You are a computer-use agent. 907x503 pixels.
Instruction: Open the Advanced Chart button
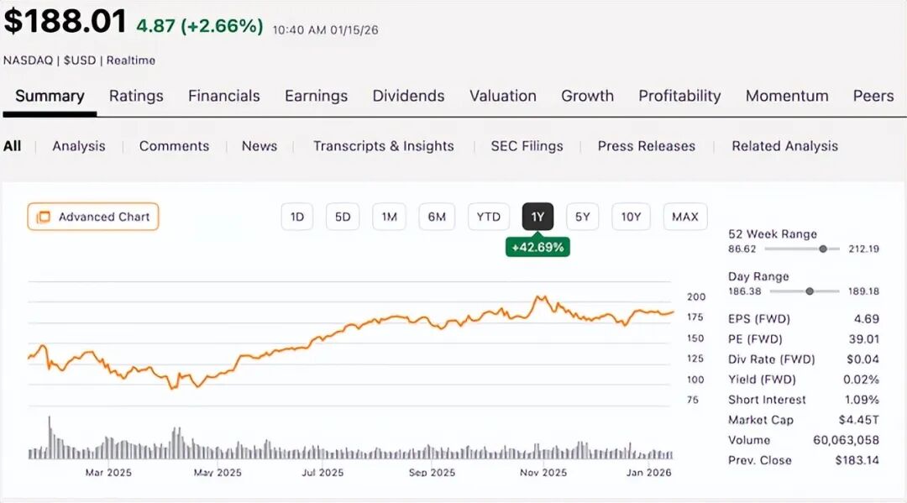pos(92,217)
